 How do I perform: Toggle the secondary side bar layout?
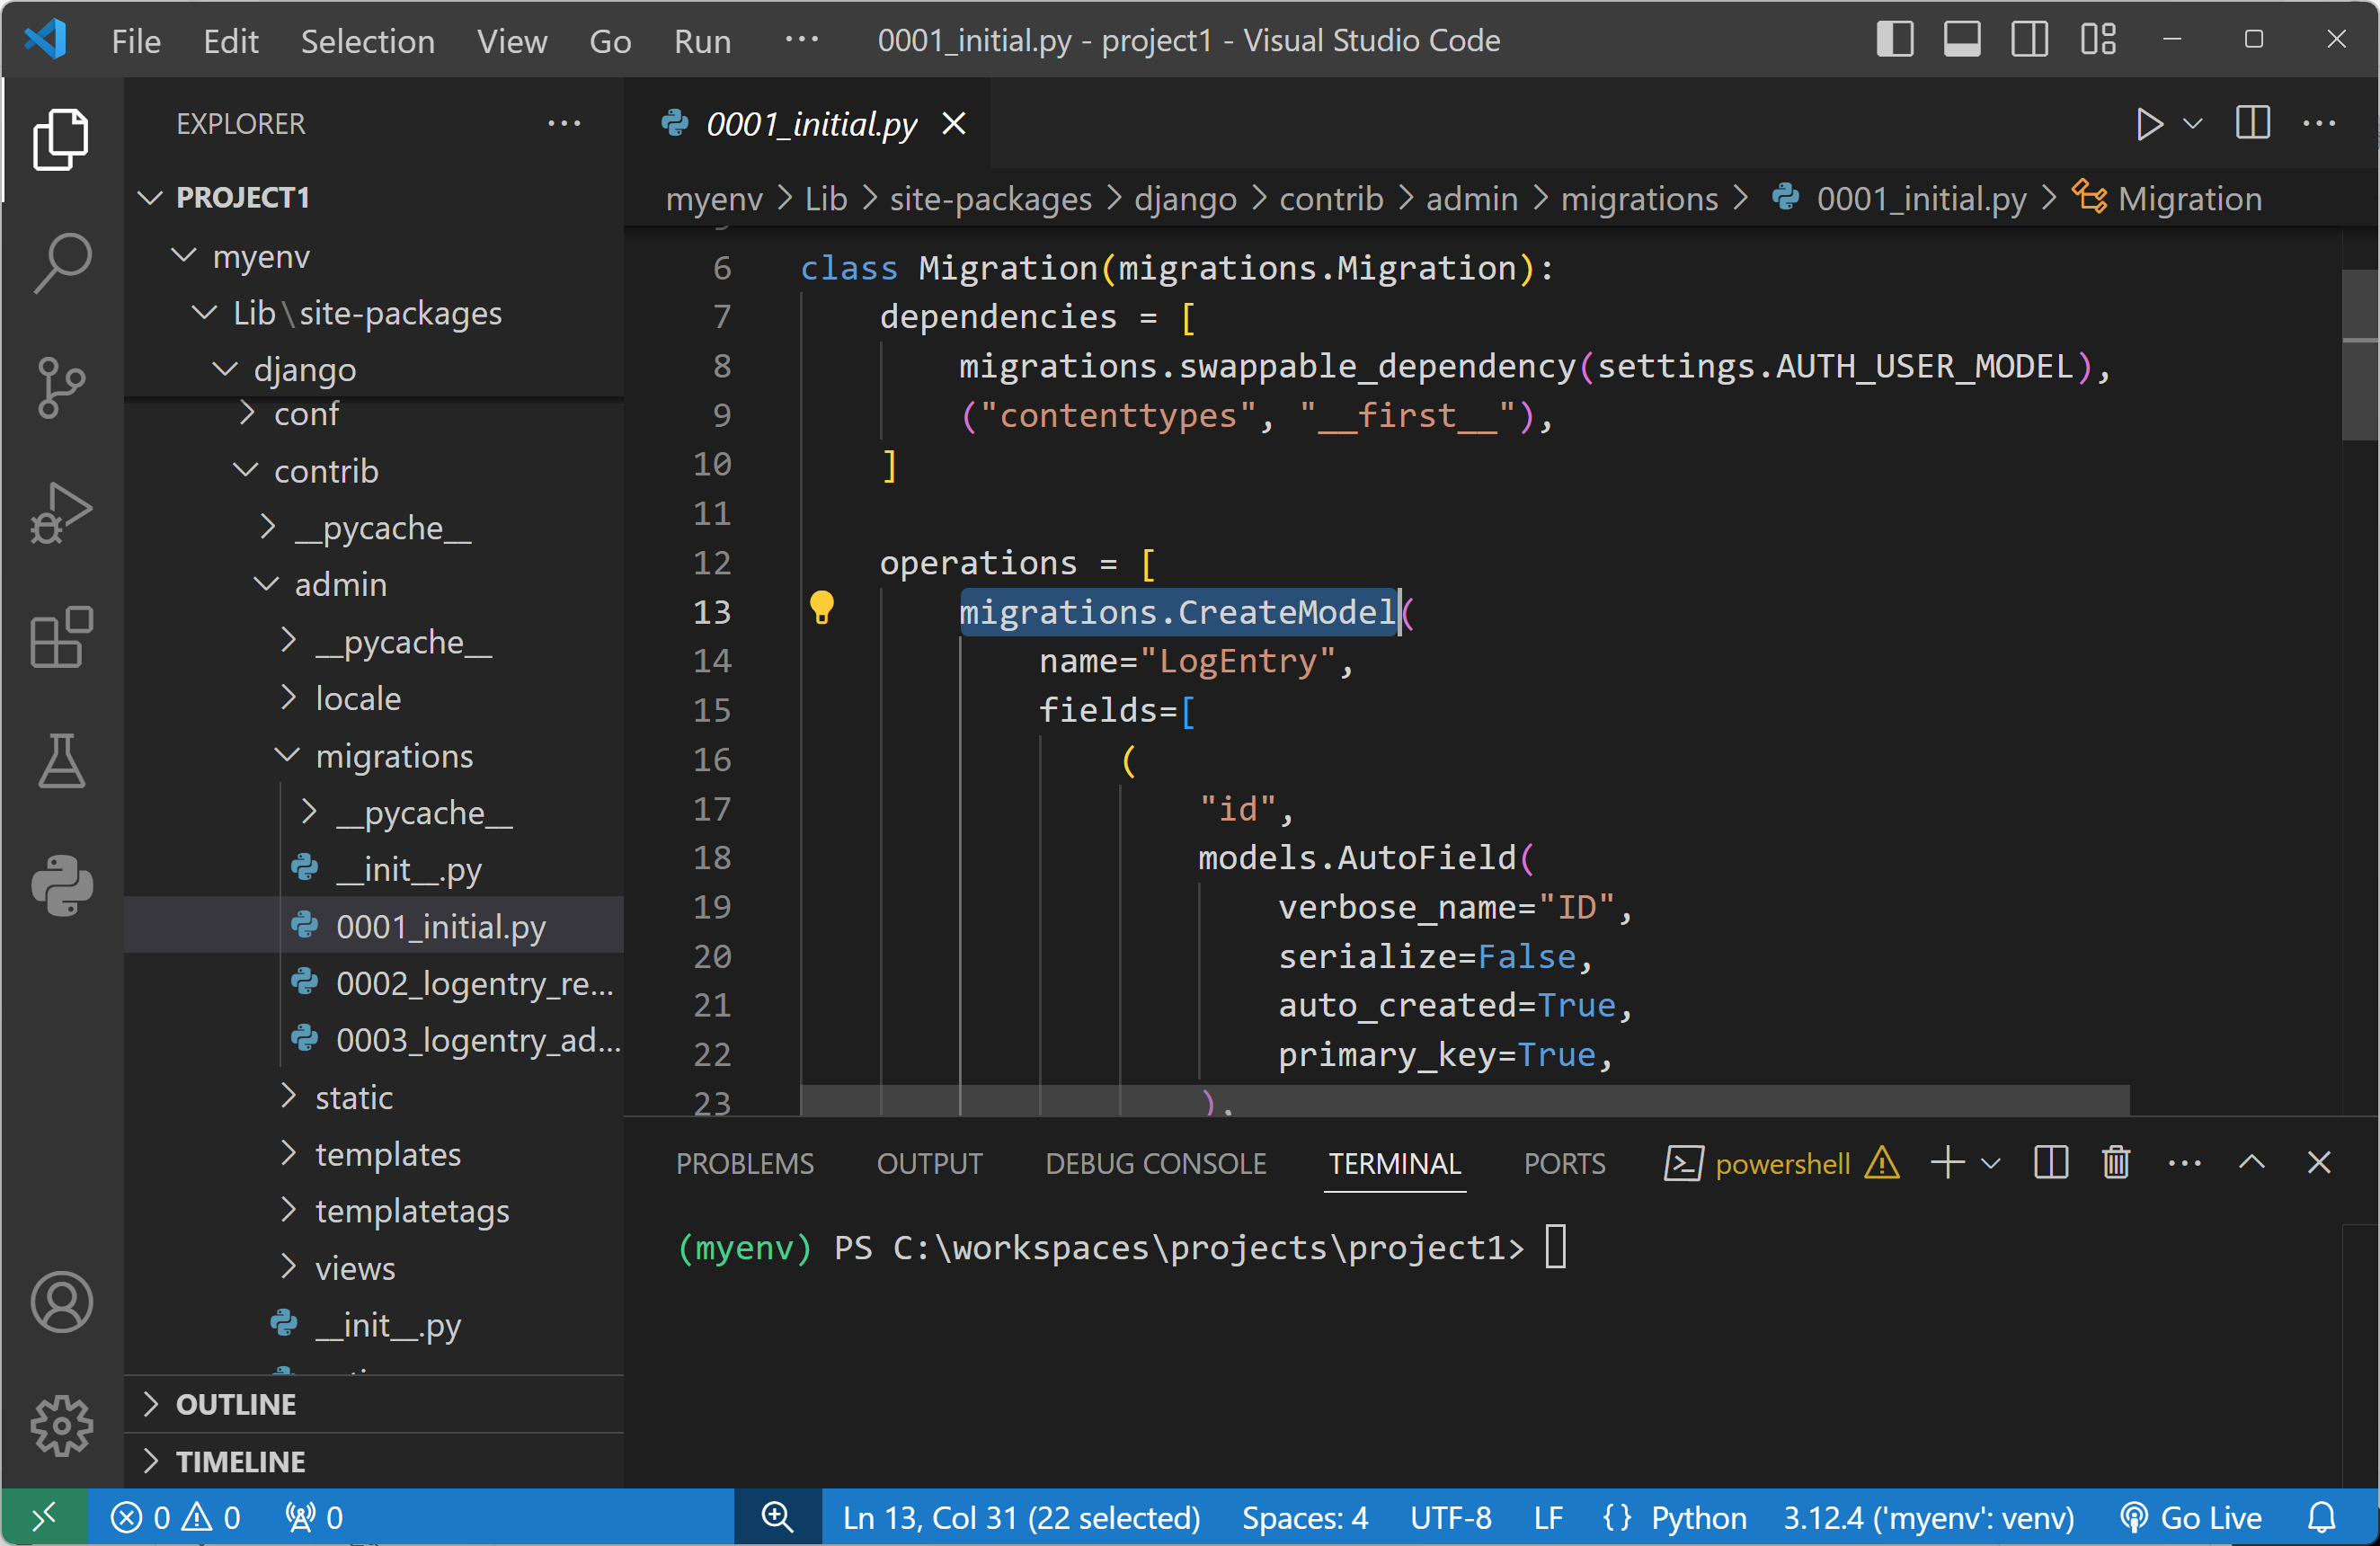pos(2029,40)
